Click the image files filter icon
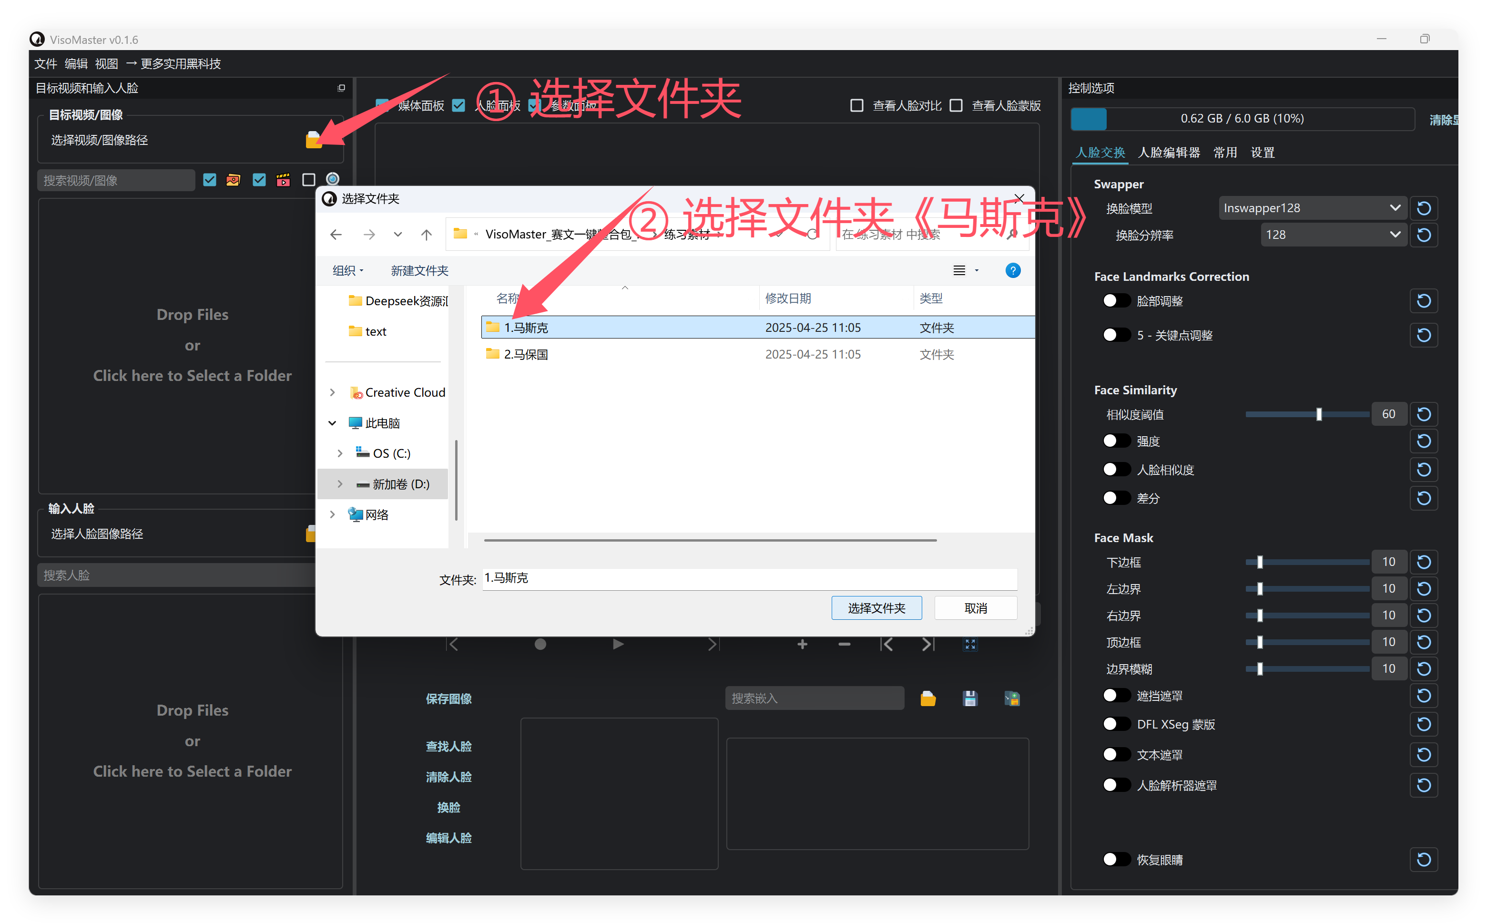 tap(233, 180)
